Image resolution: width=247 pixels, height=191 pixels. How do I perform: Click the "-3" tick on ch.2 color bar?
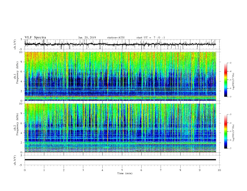[x=230, y=115]
